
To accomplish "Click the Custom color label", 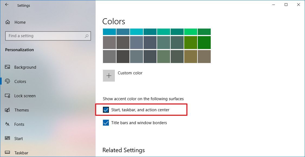I will pos(130,73).
